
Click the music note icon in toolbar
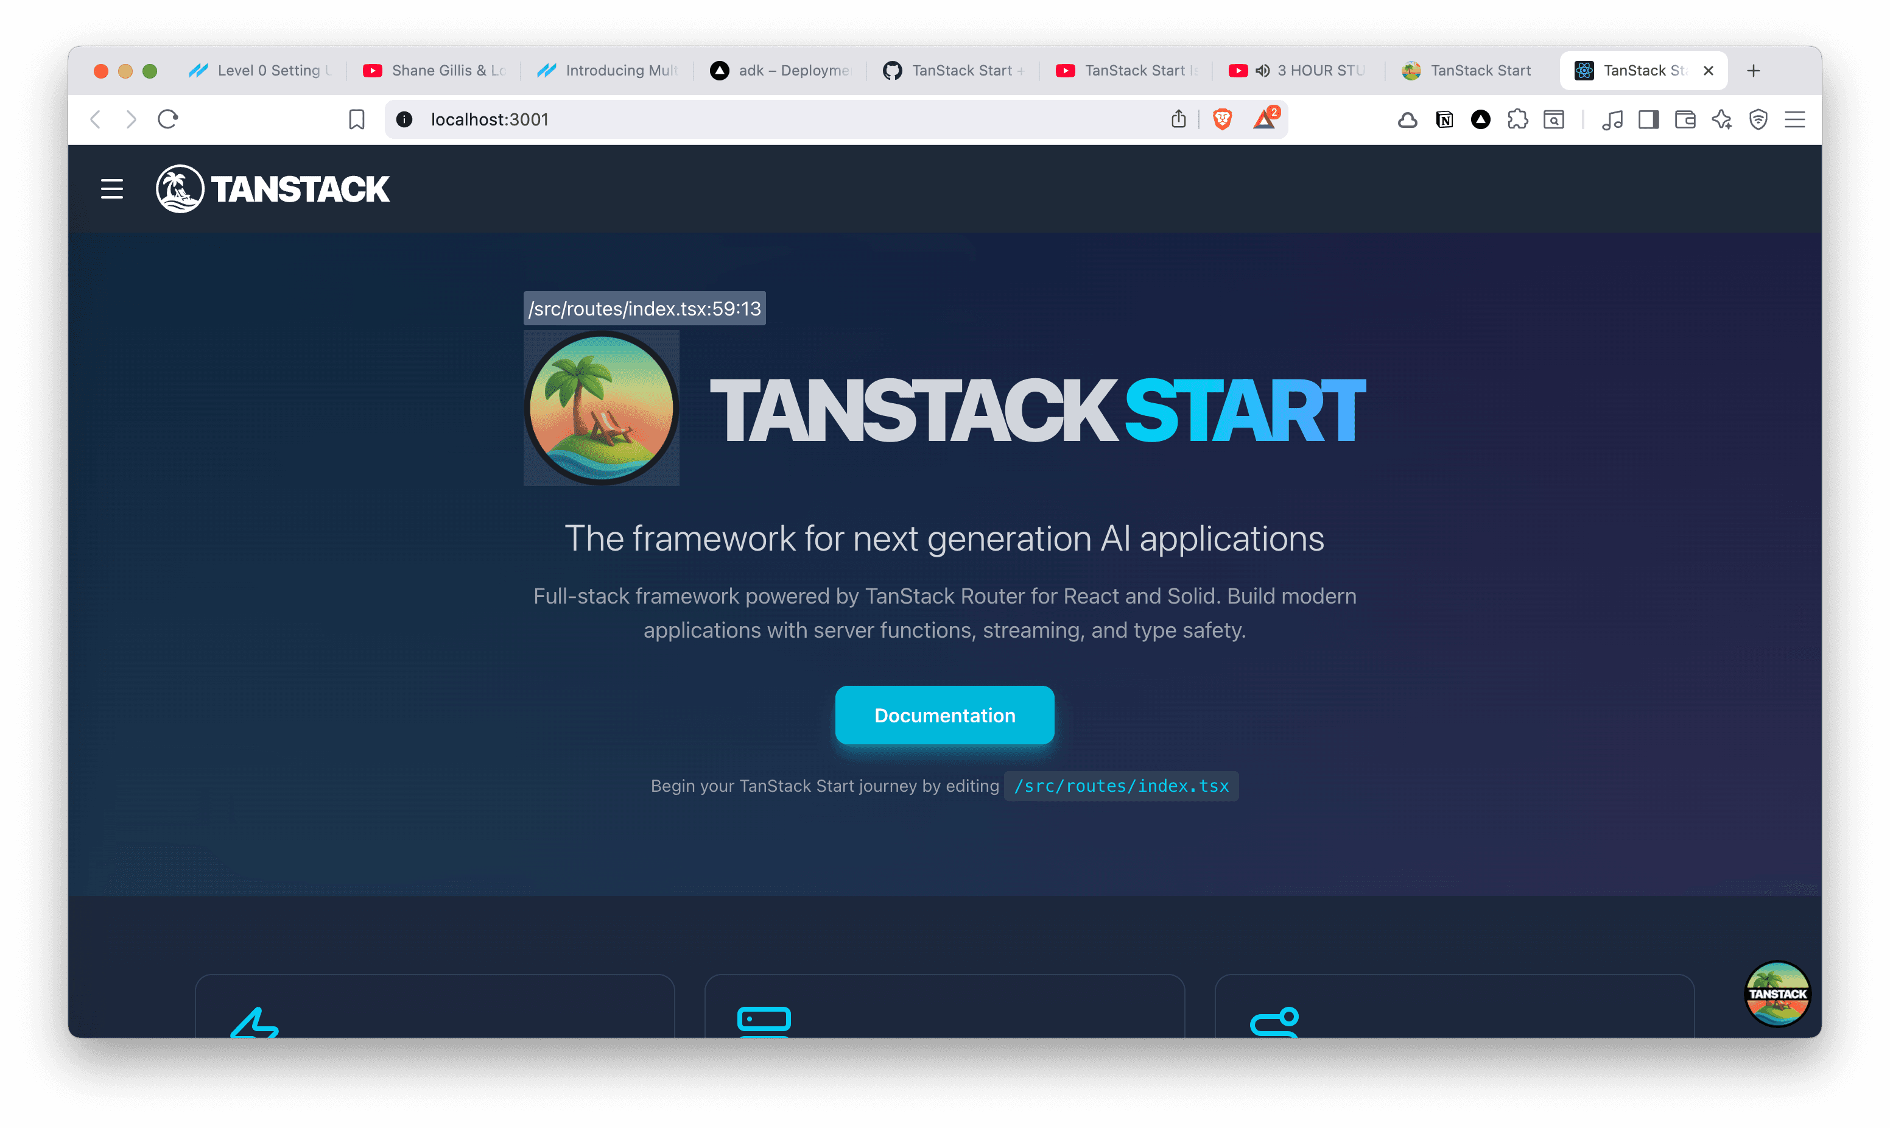coord(1614,119)
